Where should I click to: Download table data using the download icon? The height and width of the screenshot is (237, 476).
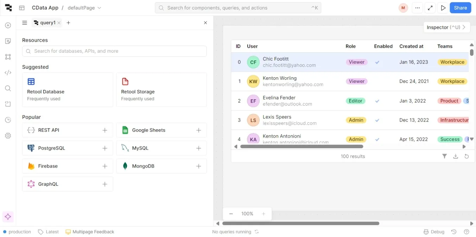pos(456,156)
